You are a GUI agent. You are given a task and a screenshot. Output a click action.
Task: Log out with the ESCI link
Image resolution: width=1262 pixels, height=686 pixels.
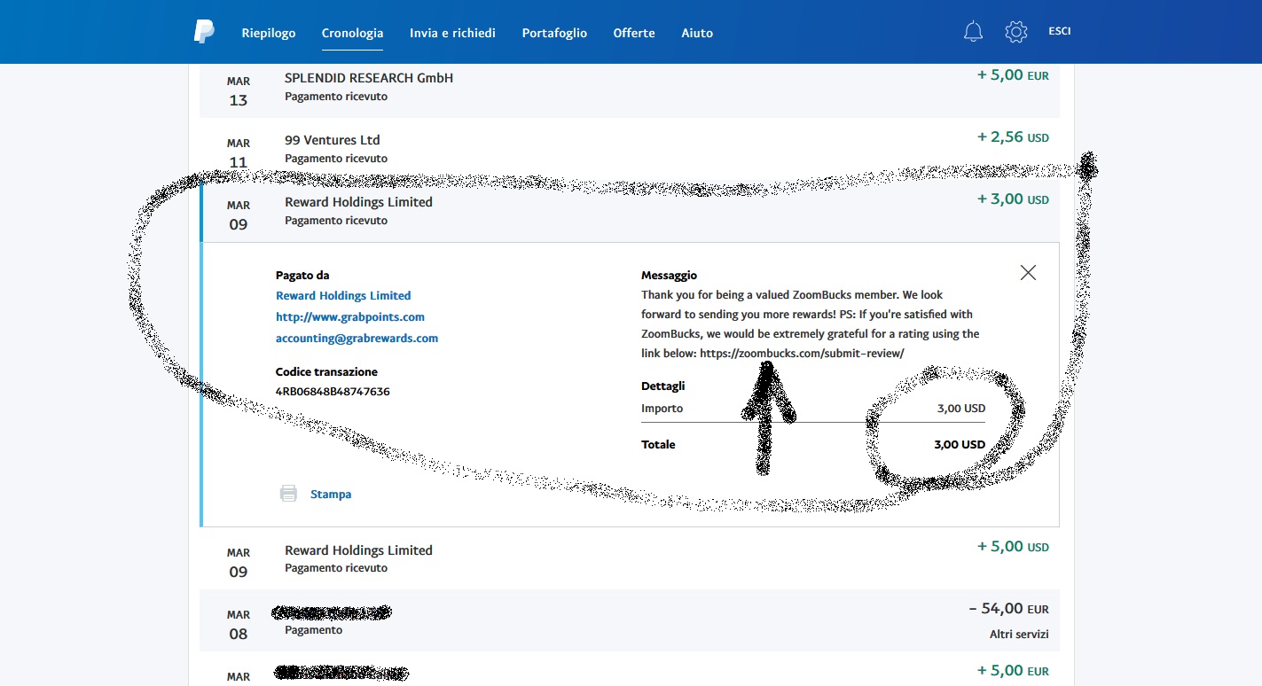1060,31
